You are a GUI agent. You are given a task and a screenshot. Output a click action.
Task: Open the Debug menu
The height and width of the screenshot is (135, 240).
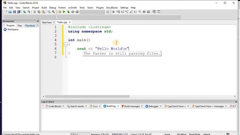coord(52,7)
